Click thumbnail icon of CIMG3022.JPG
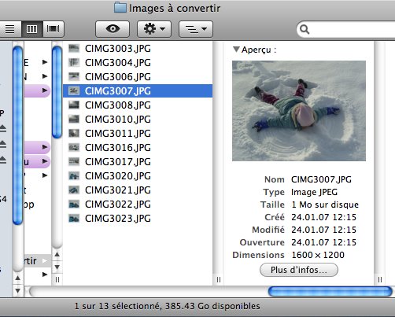Screen dimensions: 395x317 pyautogui.click(x=74, y=205)
